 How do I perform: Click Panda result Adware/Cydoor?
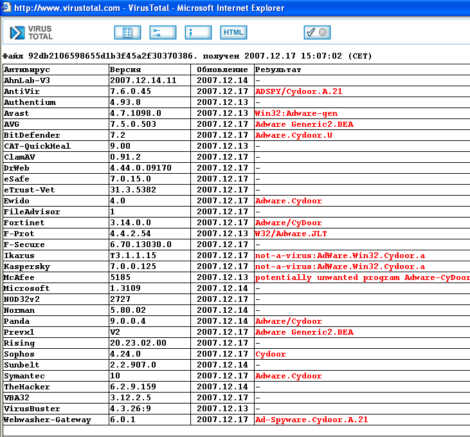point(288,321)
